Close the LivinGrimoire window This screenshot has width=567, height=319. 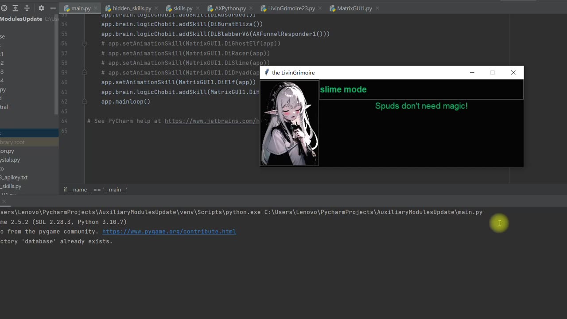513,73
